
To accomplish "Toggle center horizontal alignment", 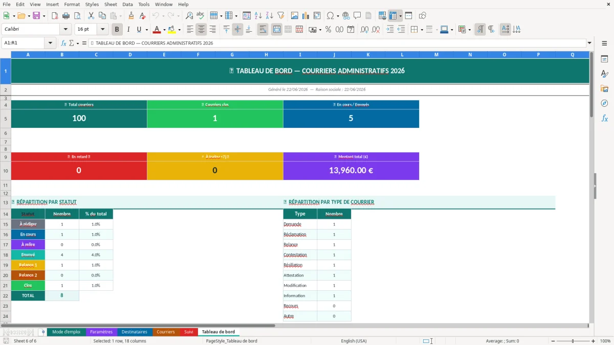I will 202,30.
